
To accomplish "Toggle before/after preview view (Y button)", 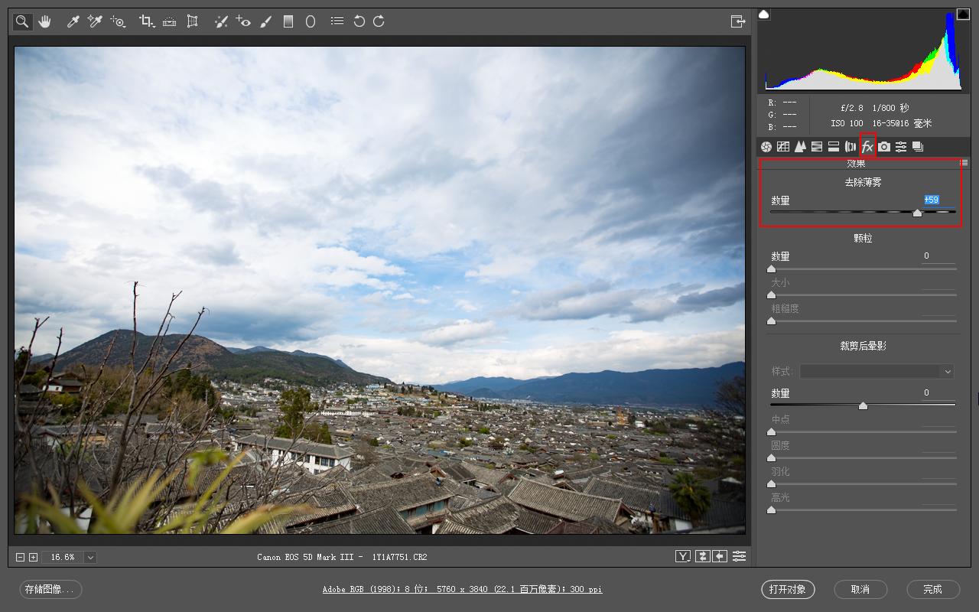I will click(683, 556).
